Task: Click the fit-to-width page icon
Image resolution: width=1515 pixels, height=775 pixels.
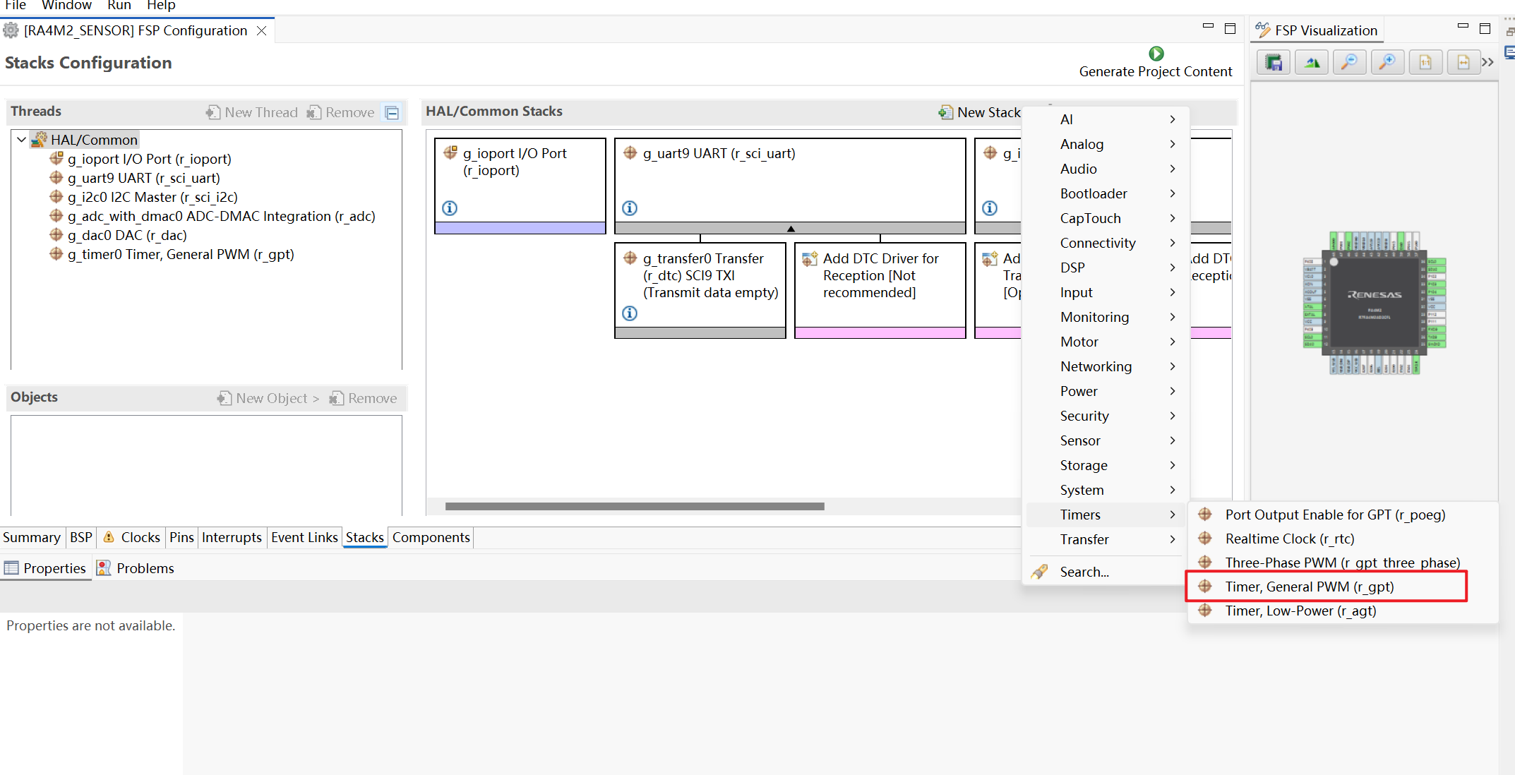Action: click(1463, 63)
